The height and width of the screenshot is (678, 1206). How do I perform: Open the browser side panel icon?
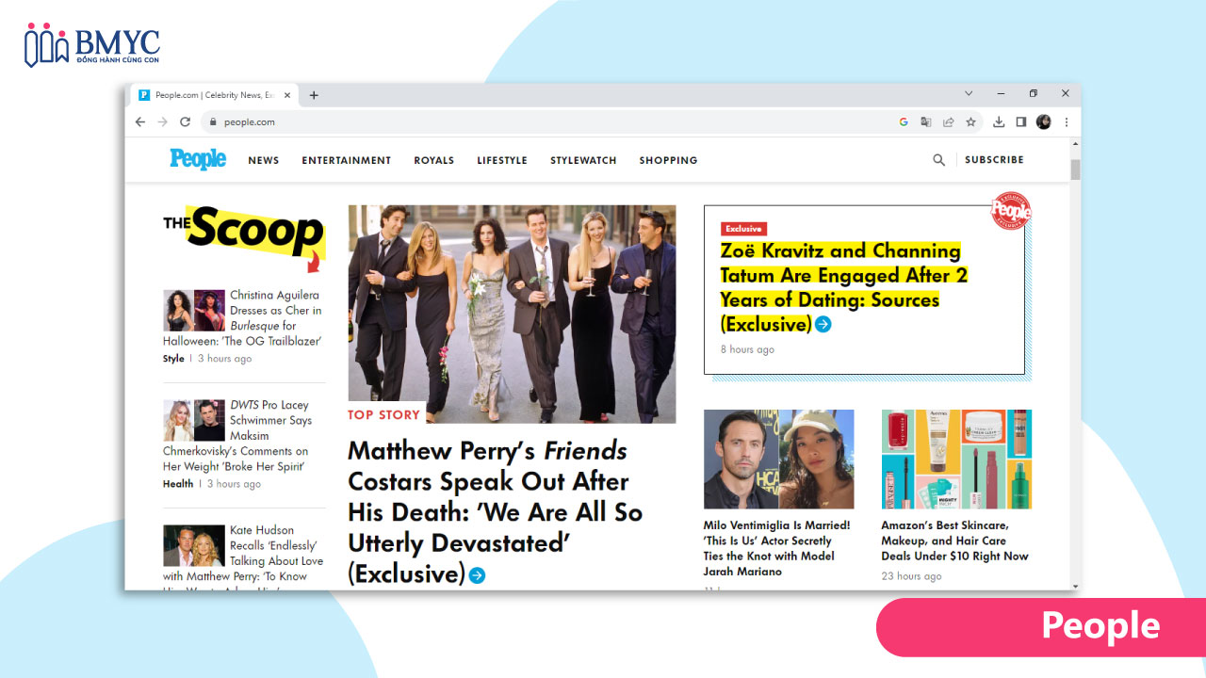coord(1020,121)
